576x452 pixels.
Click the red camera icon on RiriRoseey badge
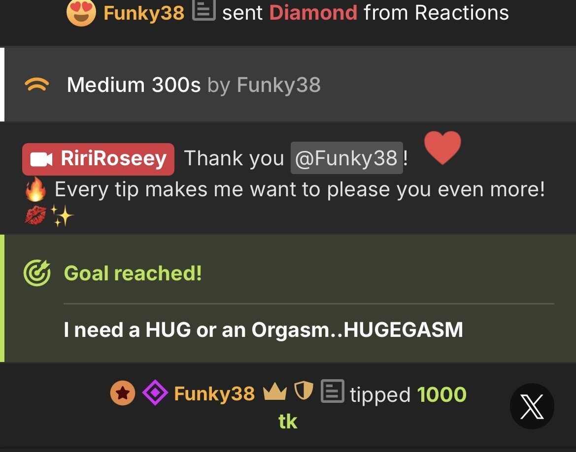click(x=41, y=159)
